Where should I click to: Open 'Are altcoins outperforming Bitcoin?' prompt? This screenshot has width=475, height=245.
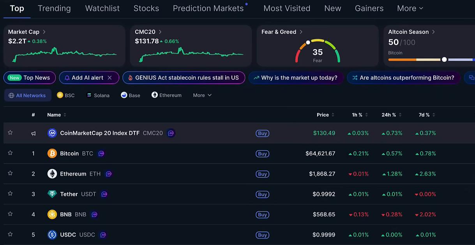403,78
